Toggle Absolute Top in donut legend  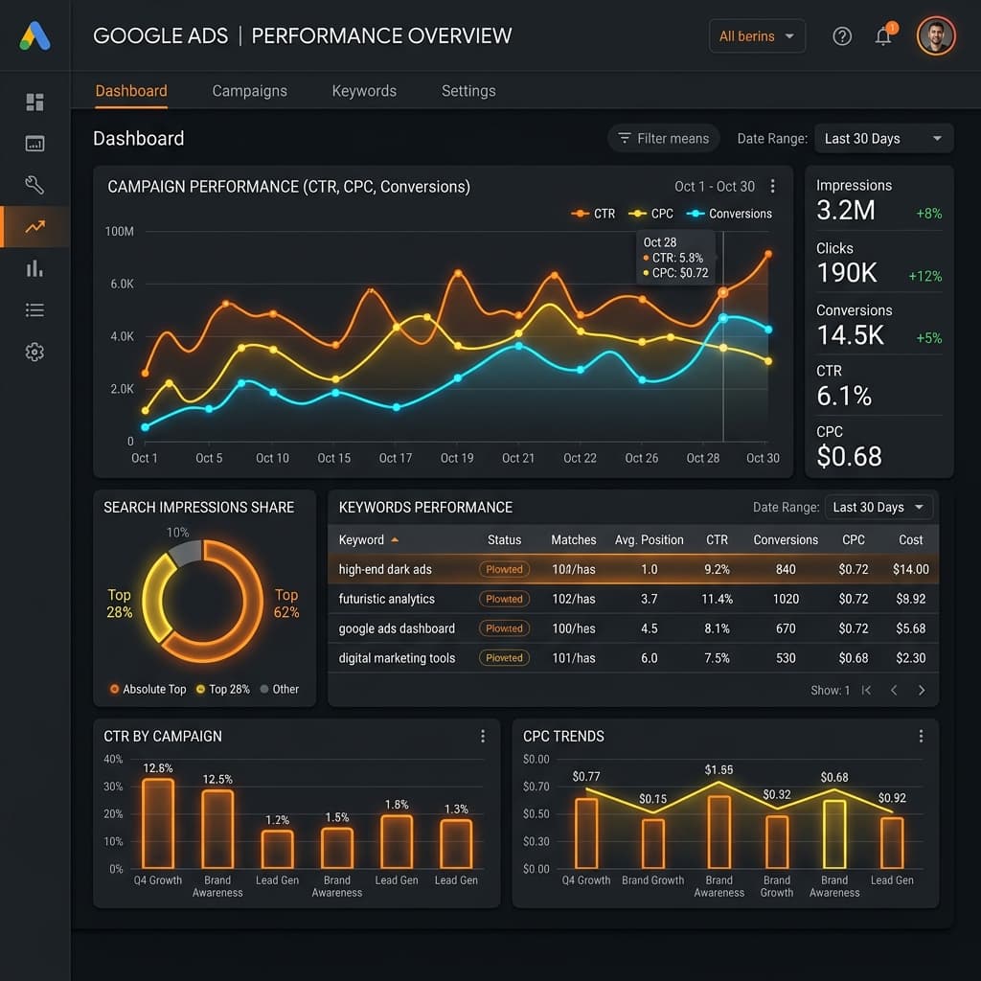[x=148, y=689]
